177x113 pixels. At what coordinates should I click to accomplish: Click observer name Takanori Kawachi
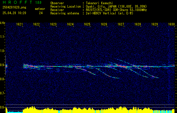pos(99,3)
